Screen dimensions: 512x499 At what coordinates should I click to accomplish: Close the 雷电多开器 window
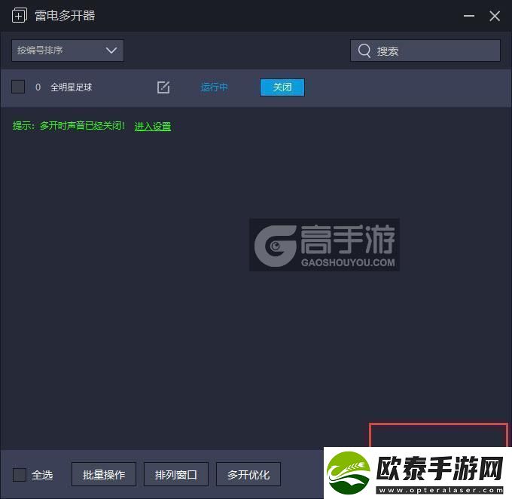495,16
